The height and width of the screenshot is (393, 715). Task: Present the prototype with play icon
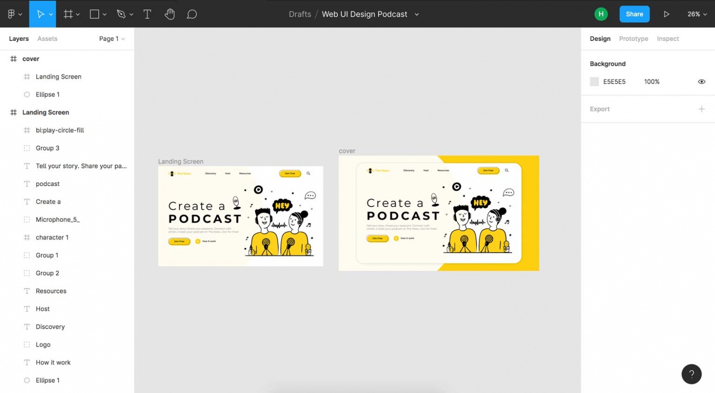[666, 14]
